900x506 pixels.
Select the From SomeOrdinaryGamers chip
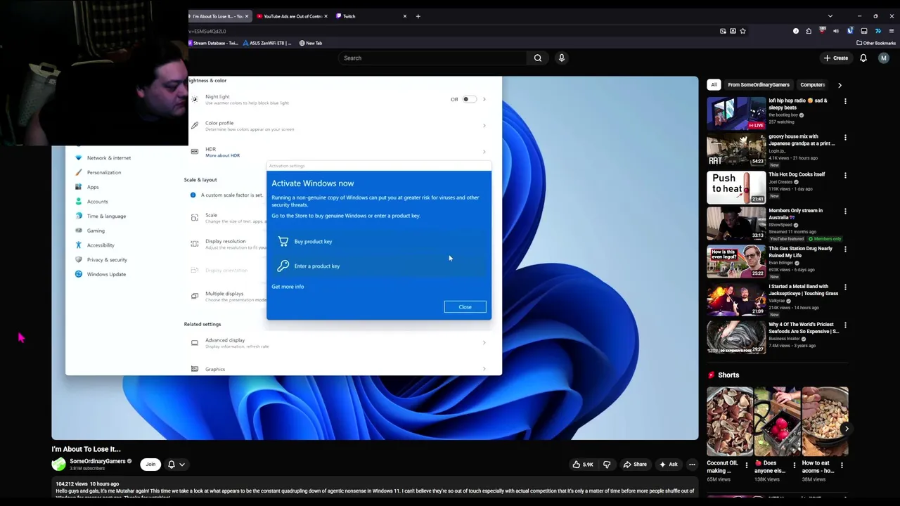(x=759, y=85)
